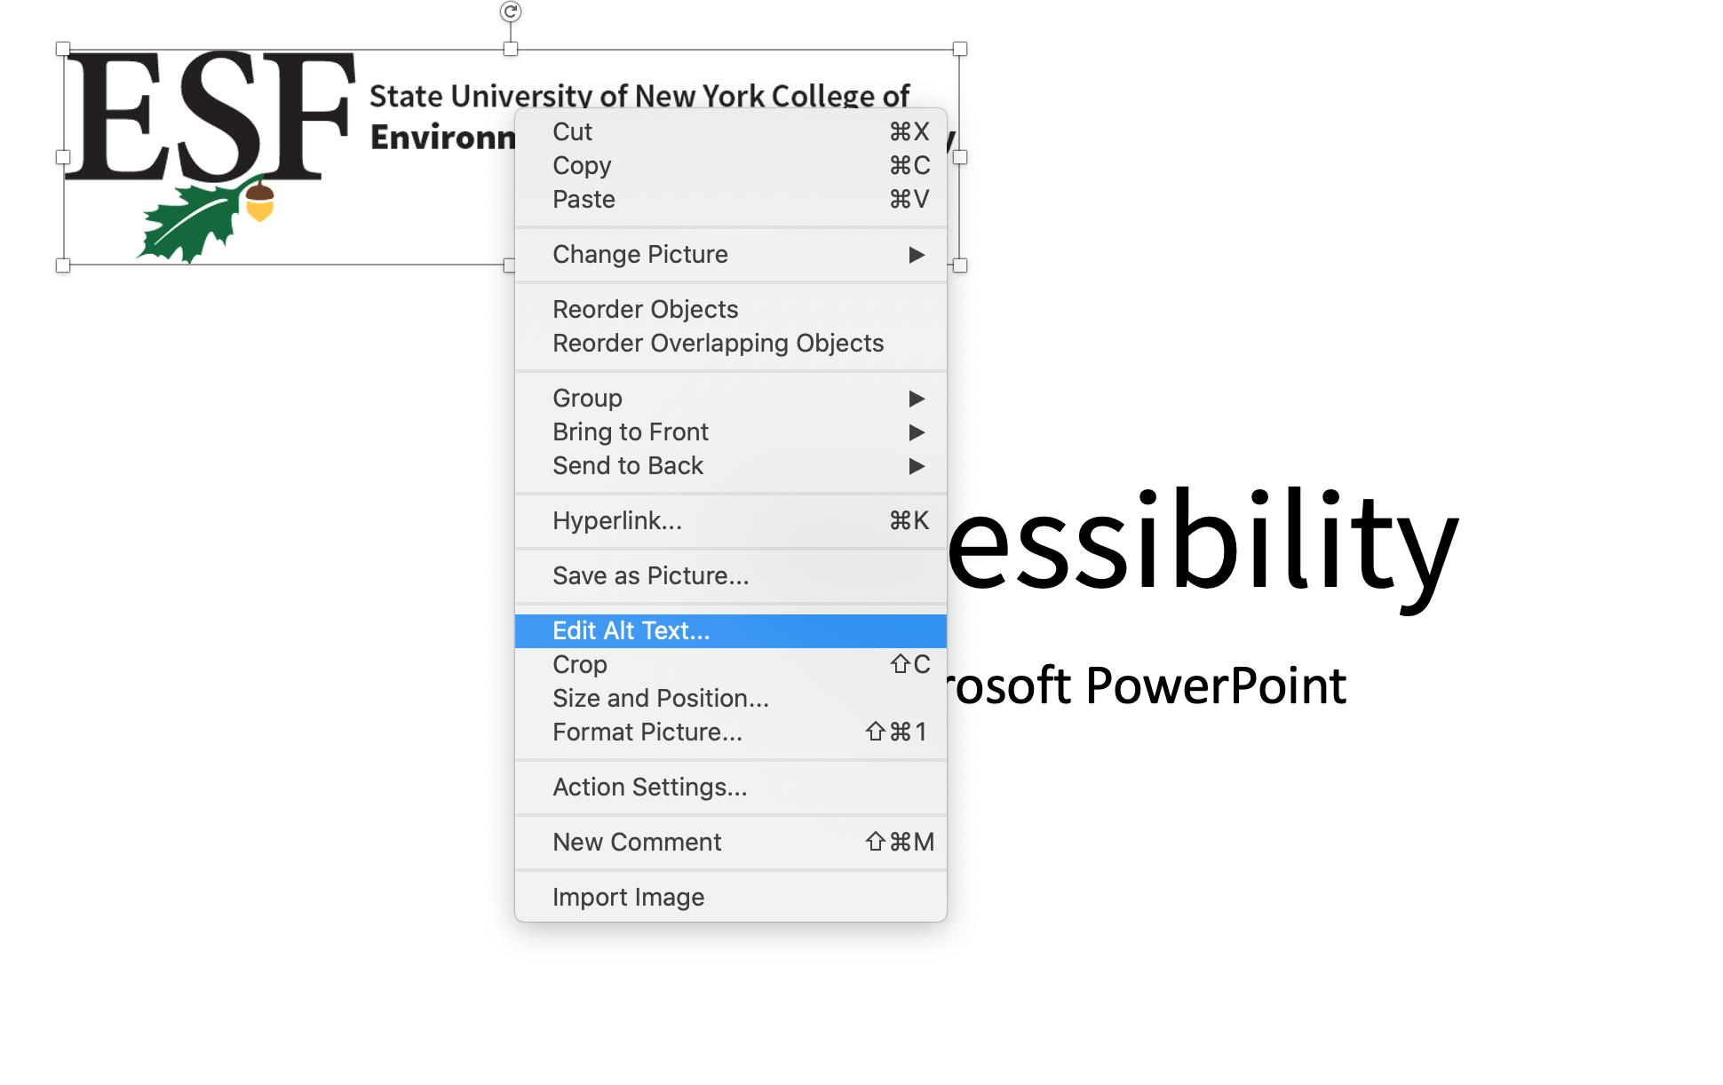Open Bring to Front submenu
Screen dimensions: 1723x1085
[730, 432]
